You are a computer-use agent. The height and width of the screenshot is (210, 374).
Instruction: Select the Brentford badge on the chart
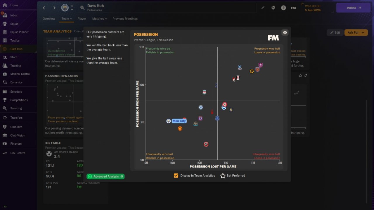225,104
